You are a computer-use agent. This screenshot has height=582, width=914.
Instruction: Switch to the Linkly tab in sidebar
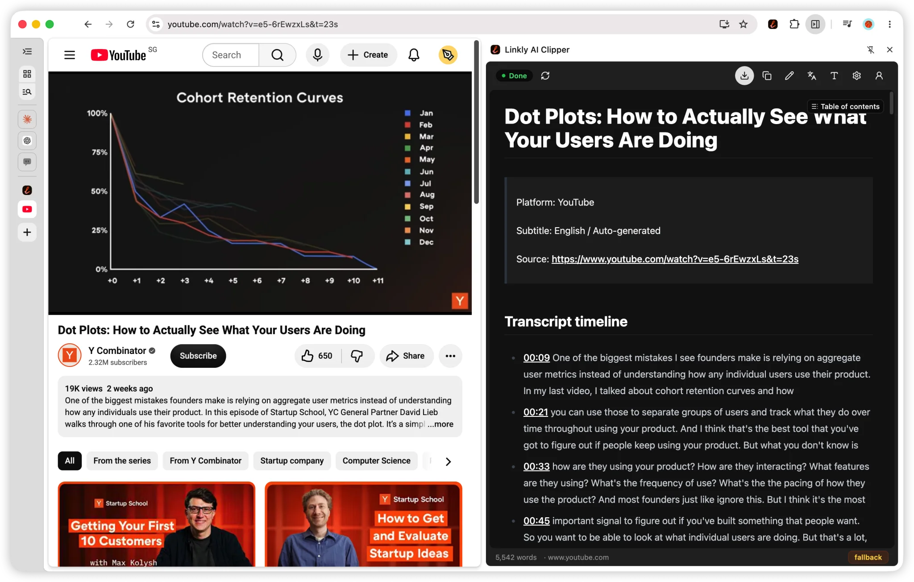tap(27, 190)
